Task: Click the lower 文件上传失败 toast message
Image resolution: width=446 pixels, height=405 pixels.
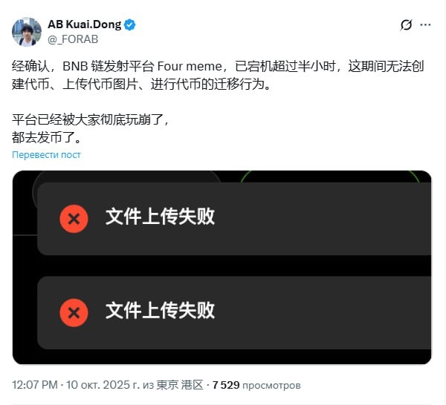Action: 234,313
